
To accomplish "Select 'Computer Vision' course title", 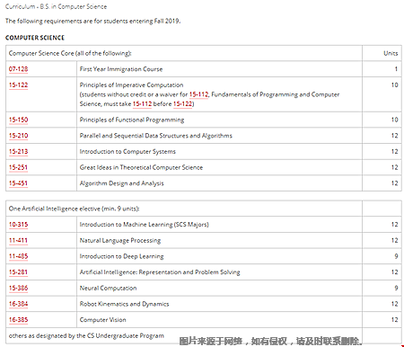I will pyautogui.click(x=102, y=320).
